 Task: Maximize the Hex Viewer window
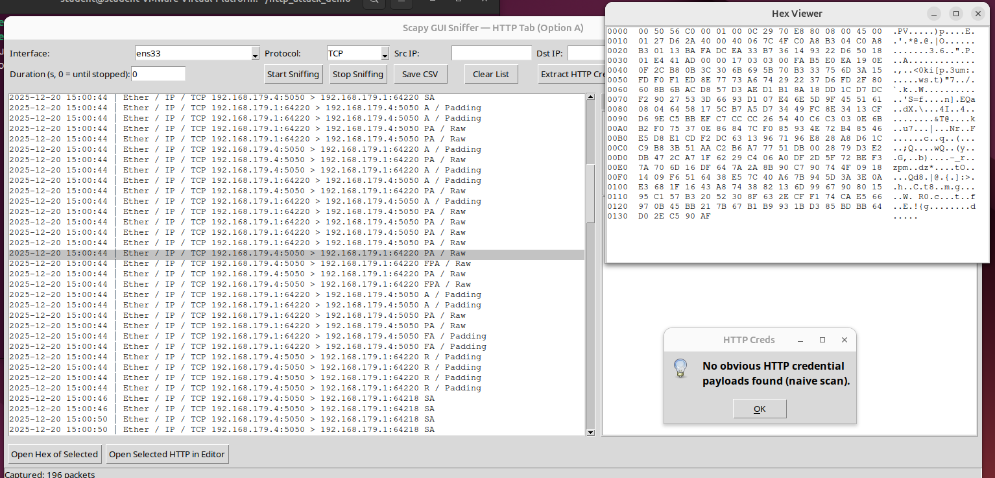coord(955,14)
